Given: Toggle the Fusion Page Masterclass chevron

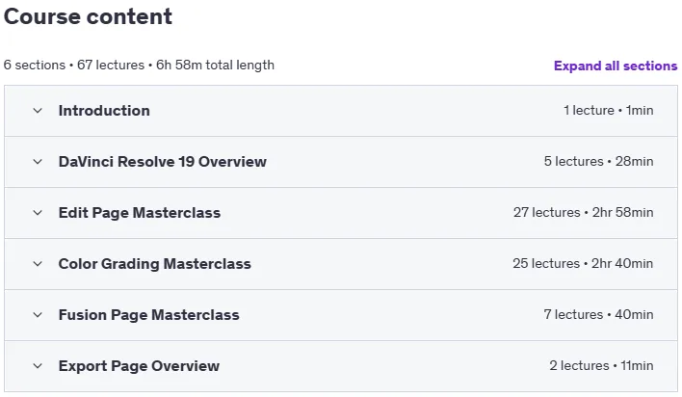Looking at the screenshot, I should coord(38,315).
